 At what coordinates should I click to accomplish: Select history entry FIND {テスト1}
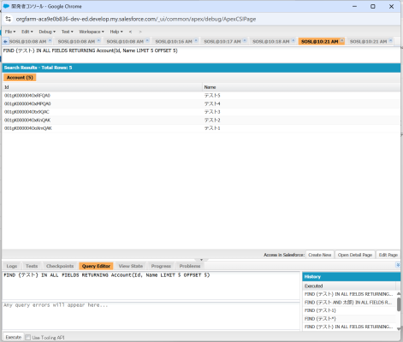350,310
